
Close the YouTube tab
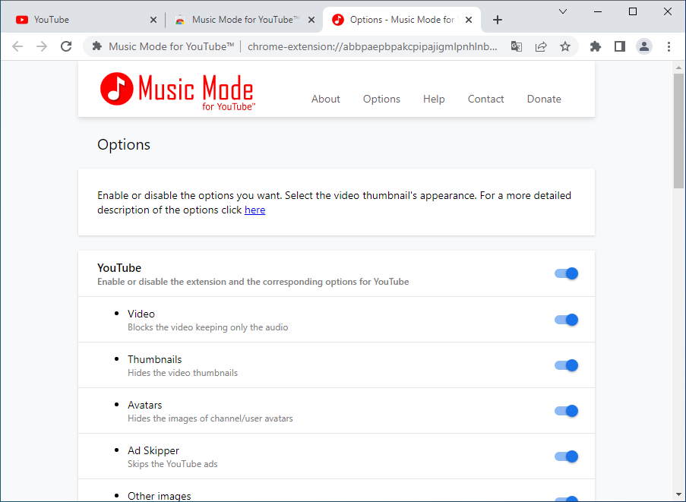pyautogui.click(x=153, y=20)
